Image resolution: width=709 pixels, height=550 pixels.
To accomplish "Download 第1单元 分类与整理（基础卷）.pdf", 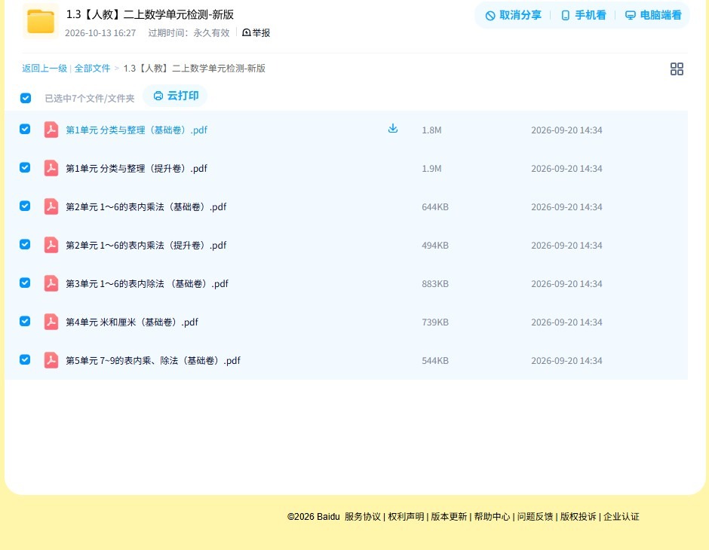I will pos(393,129).
